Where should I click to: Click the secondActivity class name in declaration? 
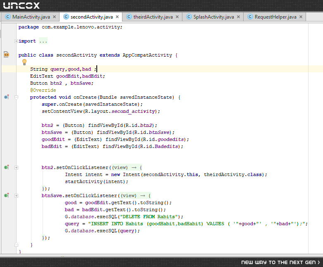(x=77, y=55)
